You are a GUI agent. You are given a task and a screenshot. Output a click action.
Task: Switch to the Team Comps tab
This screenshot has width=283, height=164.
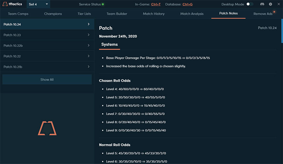coord(18,14)
